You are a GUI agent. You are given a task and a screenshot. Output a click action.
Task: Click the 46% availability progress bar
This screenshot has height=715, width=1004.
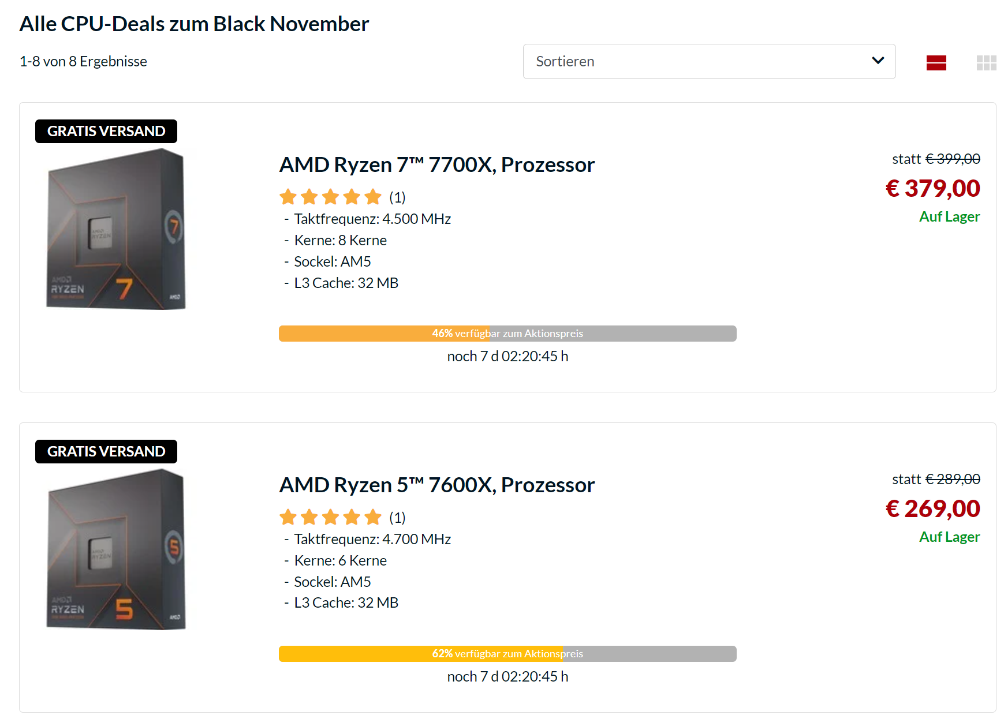tap(507, 334)
